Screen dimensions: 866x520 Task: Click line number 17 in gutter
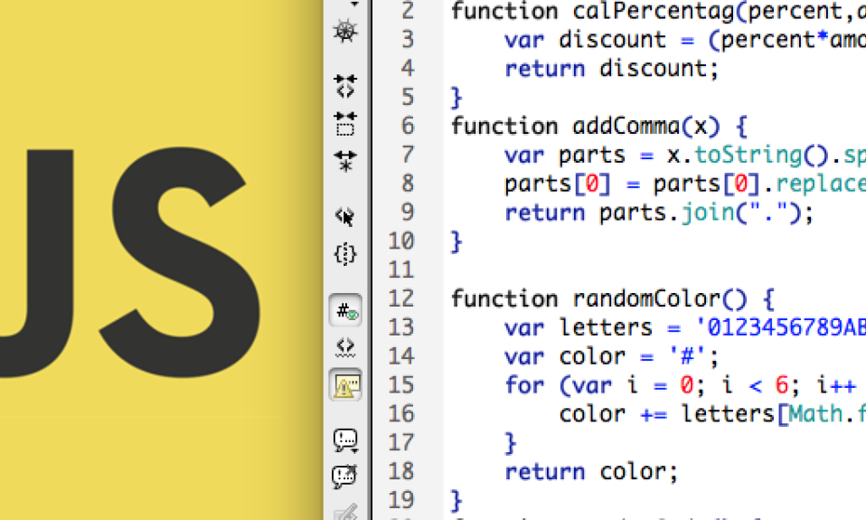[401, 442]
